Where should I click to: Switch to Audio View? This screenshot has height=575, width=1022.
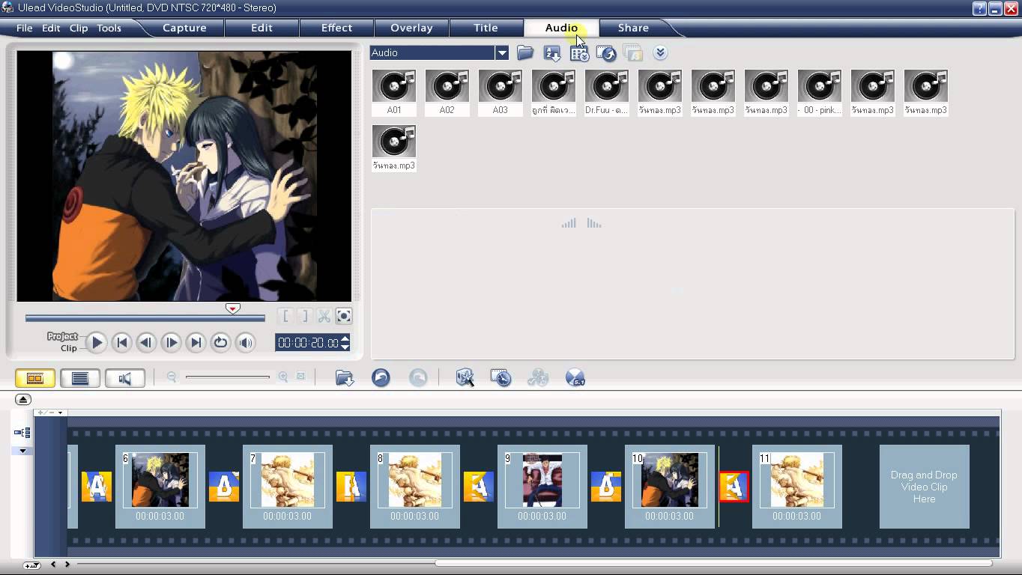point(124,378)
